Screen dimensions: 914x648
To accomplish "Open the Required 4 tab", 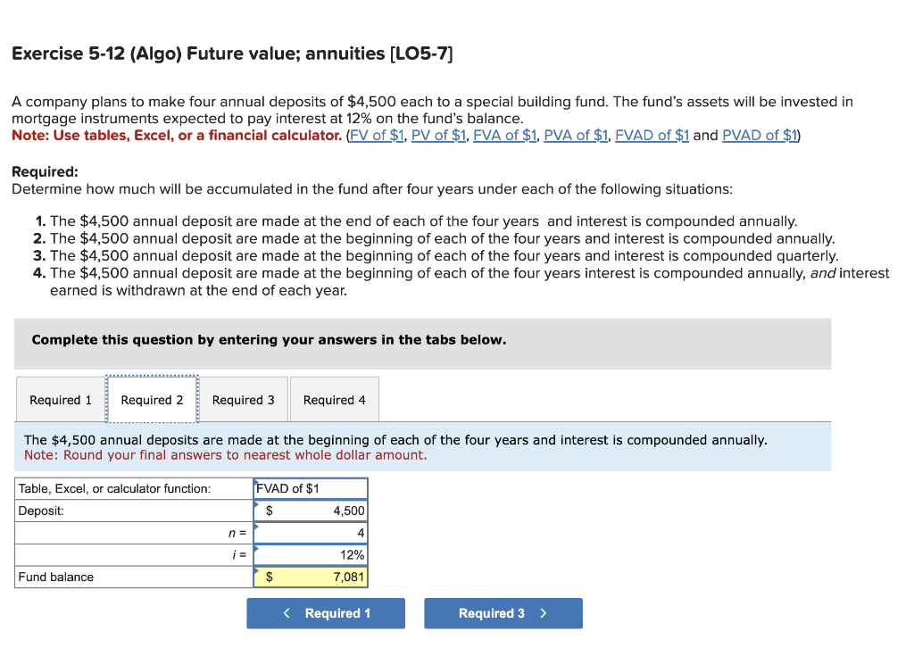I will [x=334, y=399].
